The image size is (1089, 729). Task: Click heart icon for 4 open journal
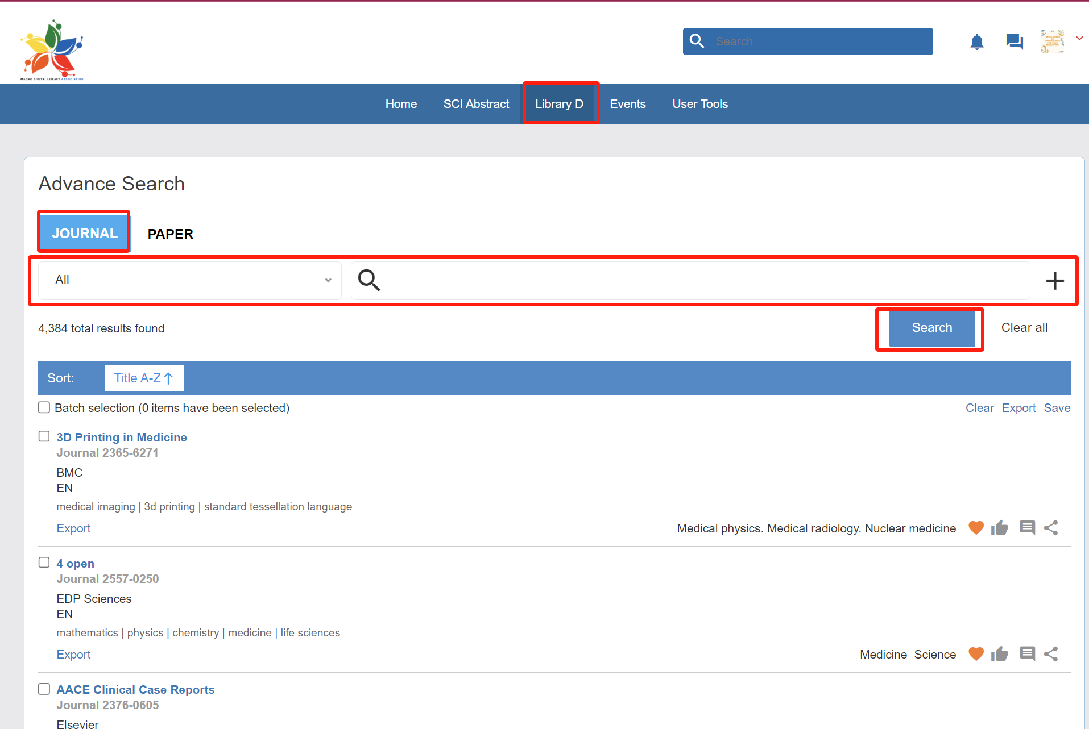(976, 654)
